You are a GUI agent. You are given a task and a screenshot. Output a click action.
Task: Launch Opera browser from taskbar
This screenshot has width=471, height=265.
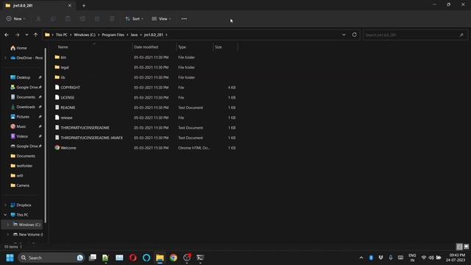[132, 258]
